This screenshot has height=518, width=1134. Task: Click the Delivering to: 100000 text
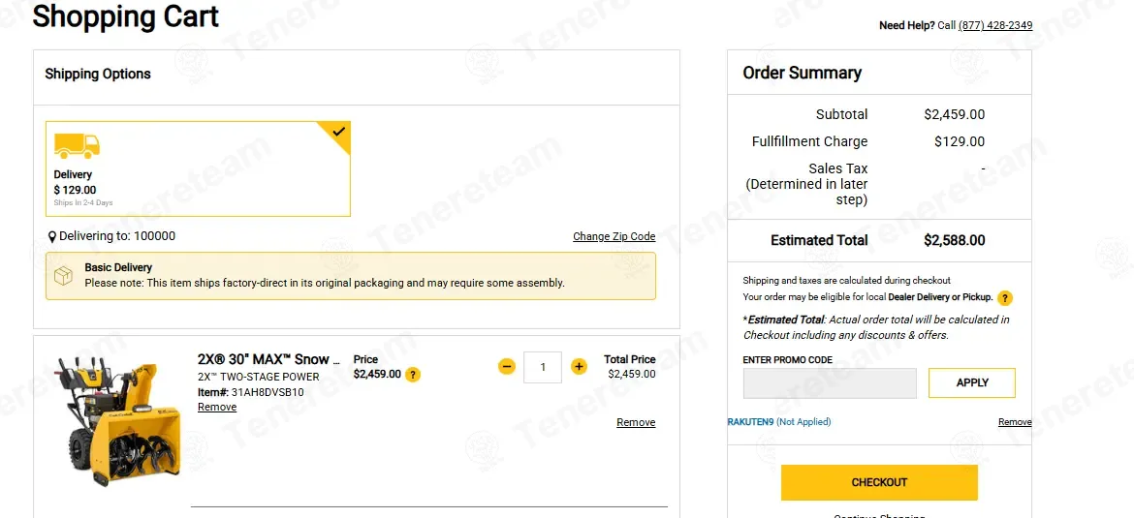117,236
